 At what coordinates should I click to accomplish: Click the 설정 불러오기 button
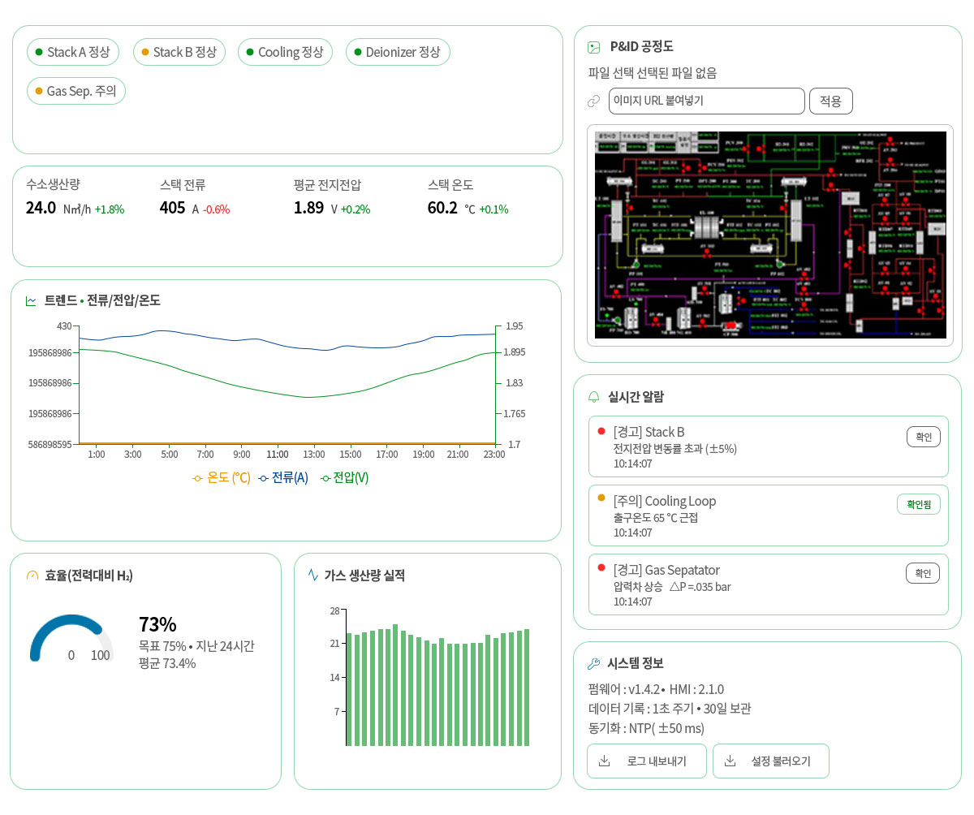pos(771,761)
